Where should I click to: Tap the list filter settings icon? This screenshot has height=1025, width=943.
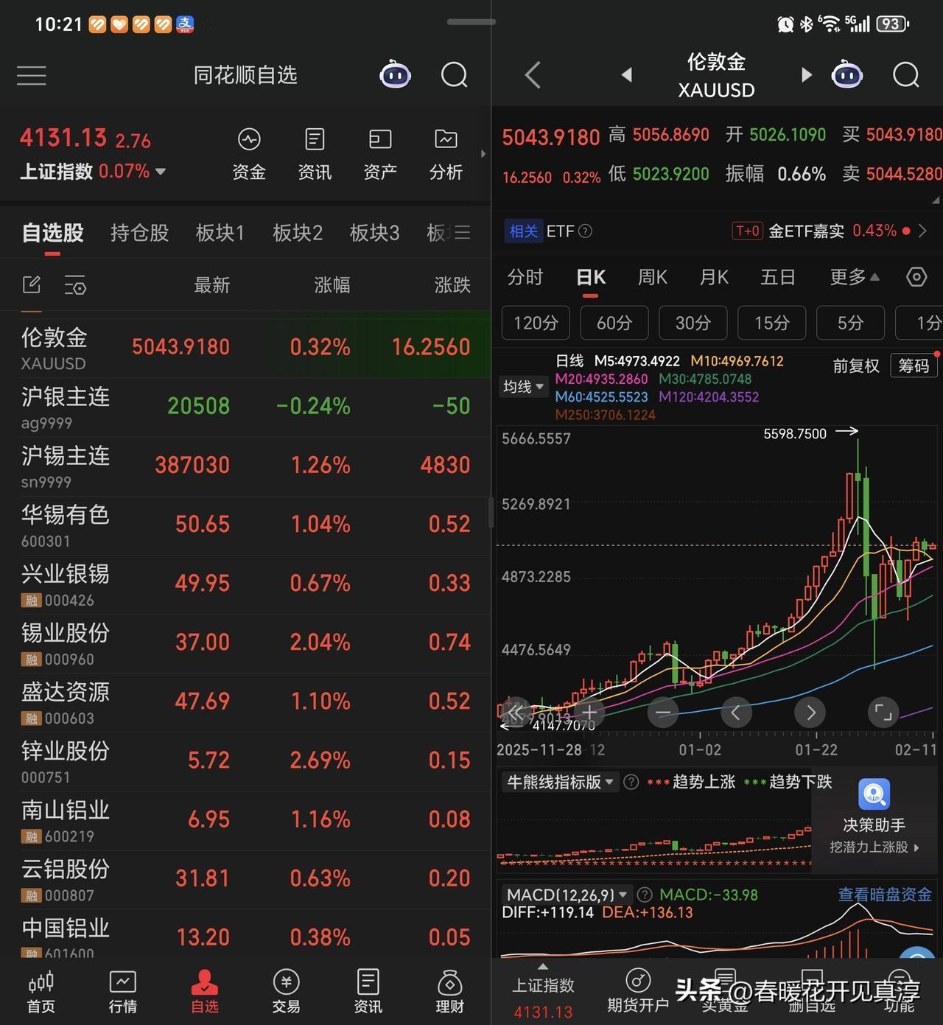(75, 285)
